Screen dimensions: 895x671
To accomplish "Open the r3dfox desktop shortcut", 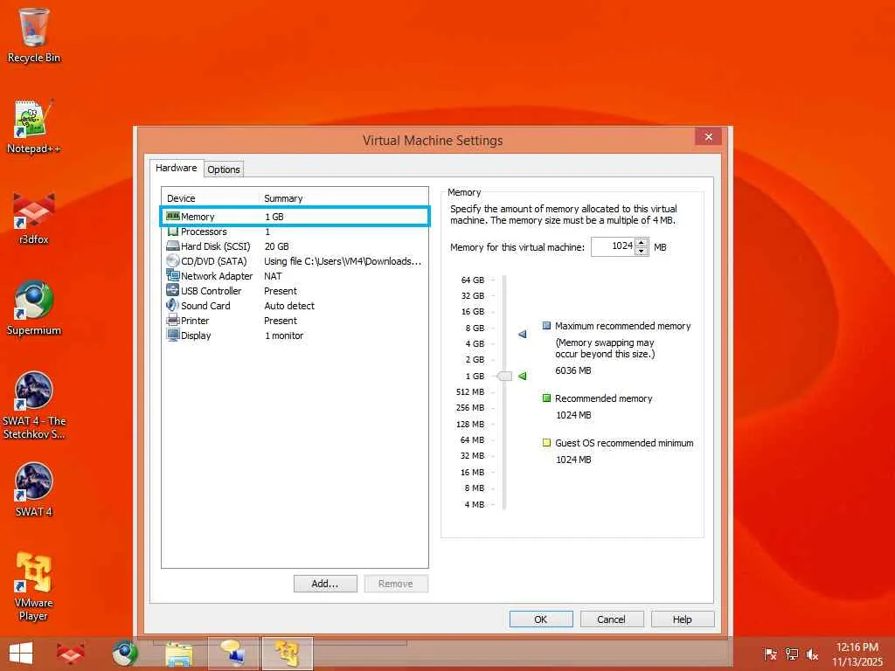I will pyautogui.click(x=34, y=218).
